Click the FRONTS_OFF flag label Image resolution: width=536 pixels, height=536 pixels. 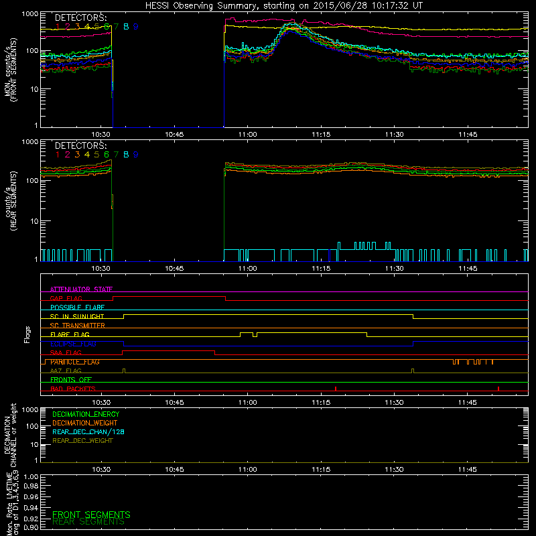(71, 379)
